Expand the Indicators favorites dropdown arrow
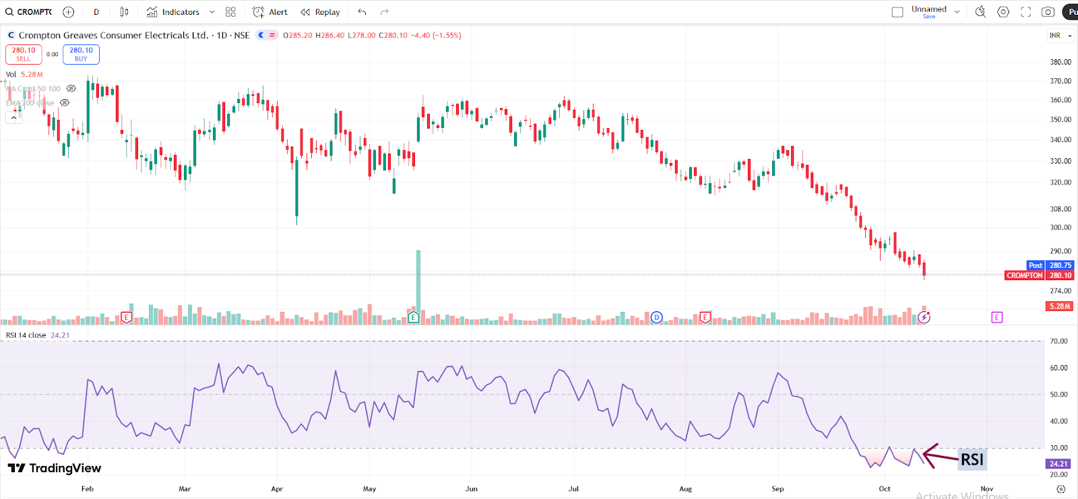This screenshot has width=1078, height=499. pos(212,12)
